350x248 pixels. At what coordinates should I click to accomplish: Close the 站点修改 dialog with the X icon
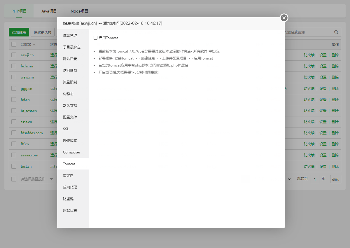[284, 18]
